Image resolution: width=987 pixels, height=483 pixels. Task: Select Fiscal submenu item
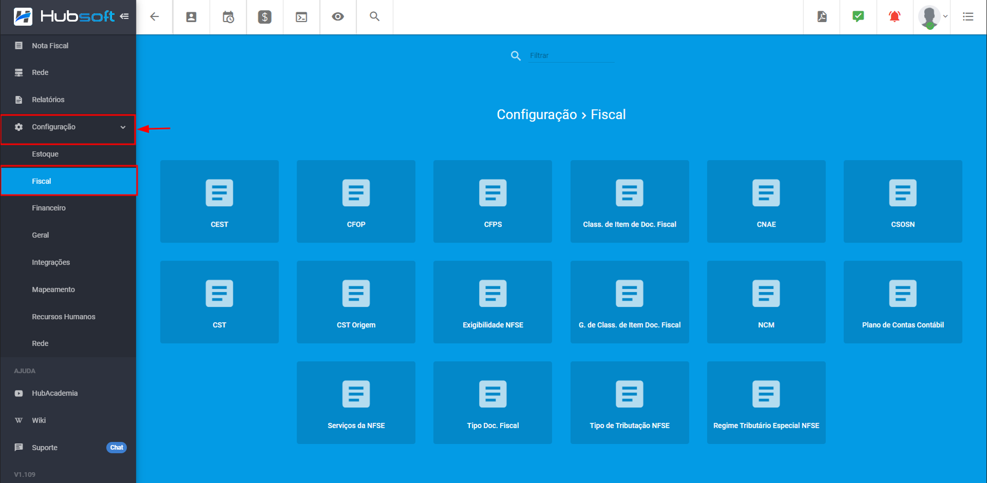68,181
